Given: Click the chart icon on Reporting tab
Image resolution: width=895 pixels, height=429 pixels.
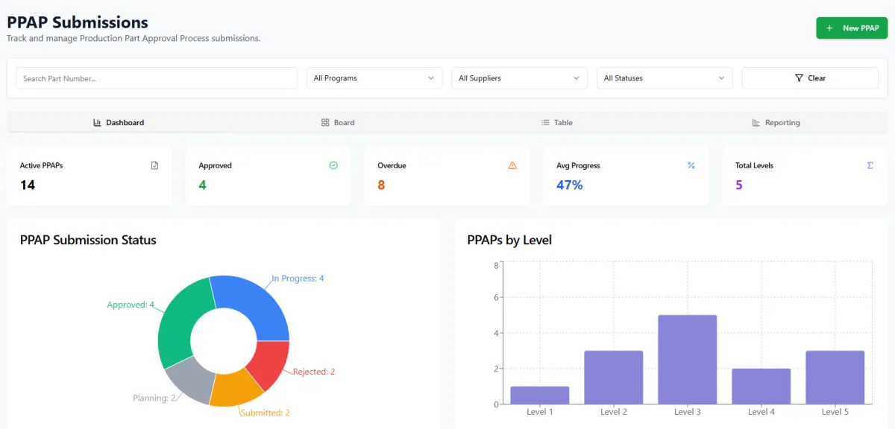Looking at the screenshot, I should [756, 123].
